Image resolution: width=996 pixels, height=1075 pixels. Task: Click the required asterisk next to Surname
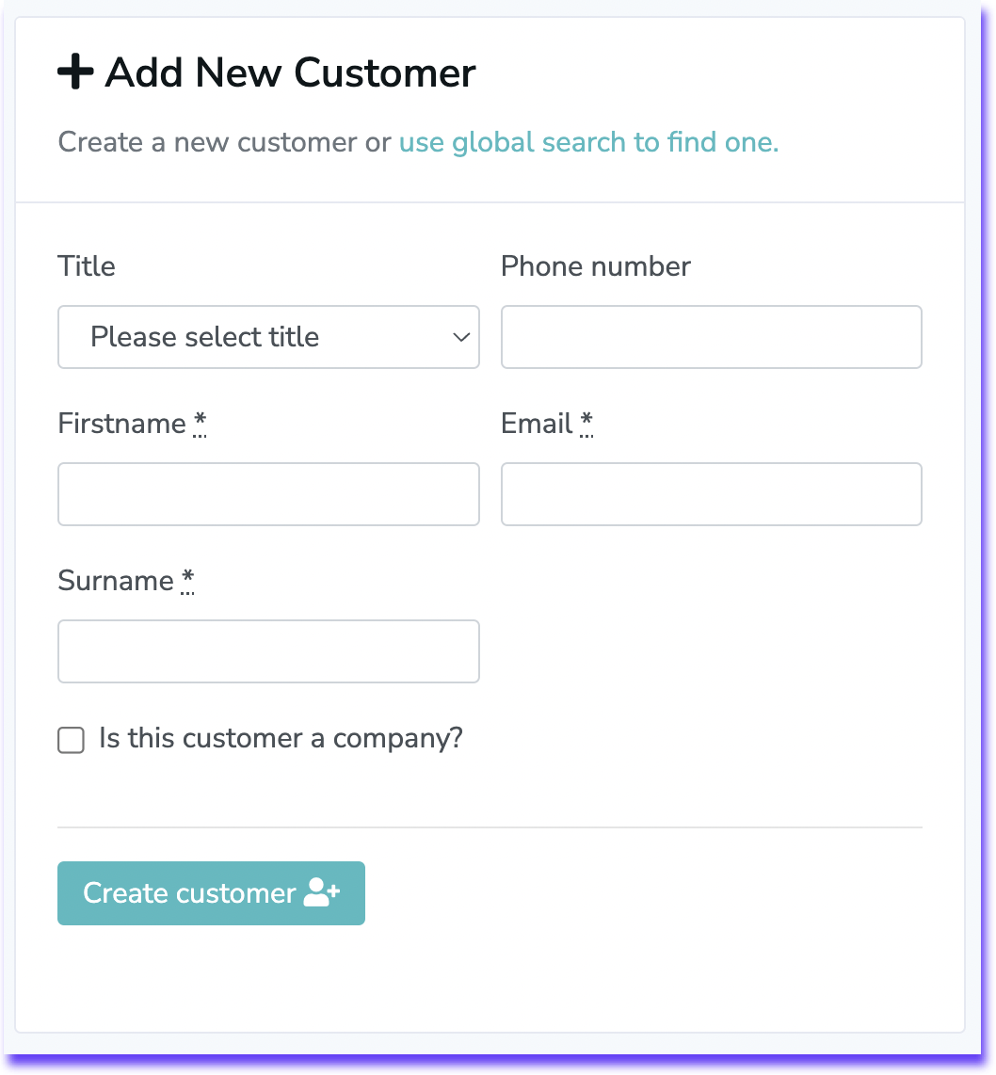point(187,581)
